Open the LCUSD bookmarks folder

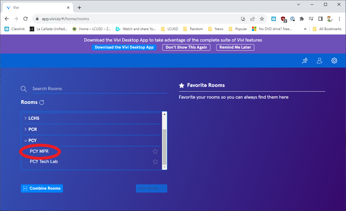(x=169, y=29)
